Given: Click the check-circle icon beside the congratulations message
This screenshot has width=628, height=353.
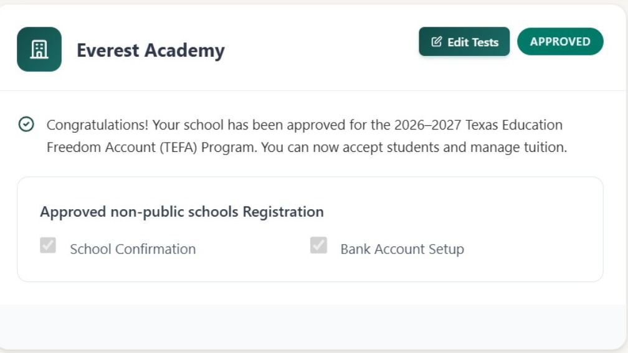Looking at the screenshot, I should coord(26,125).
